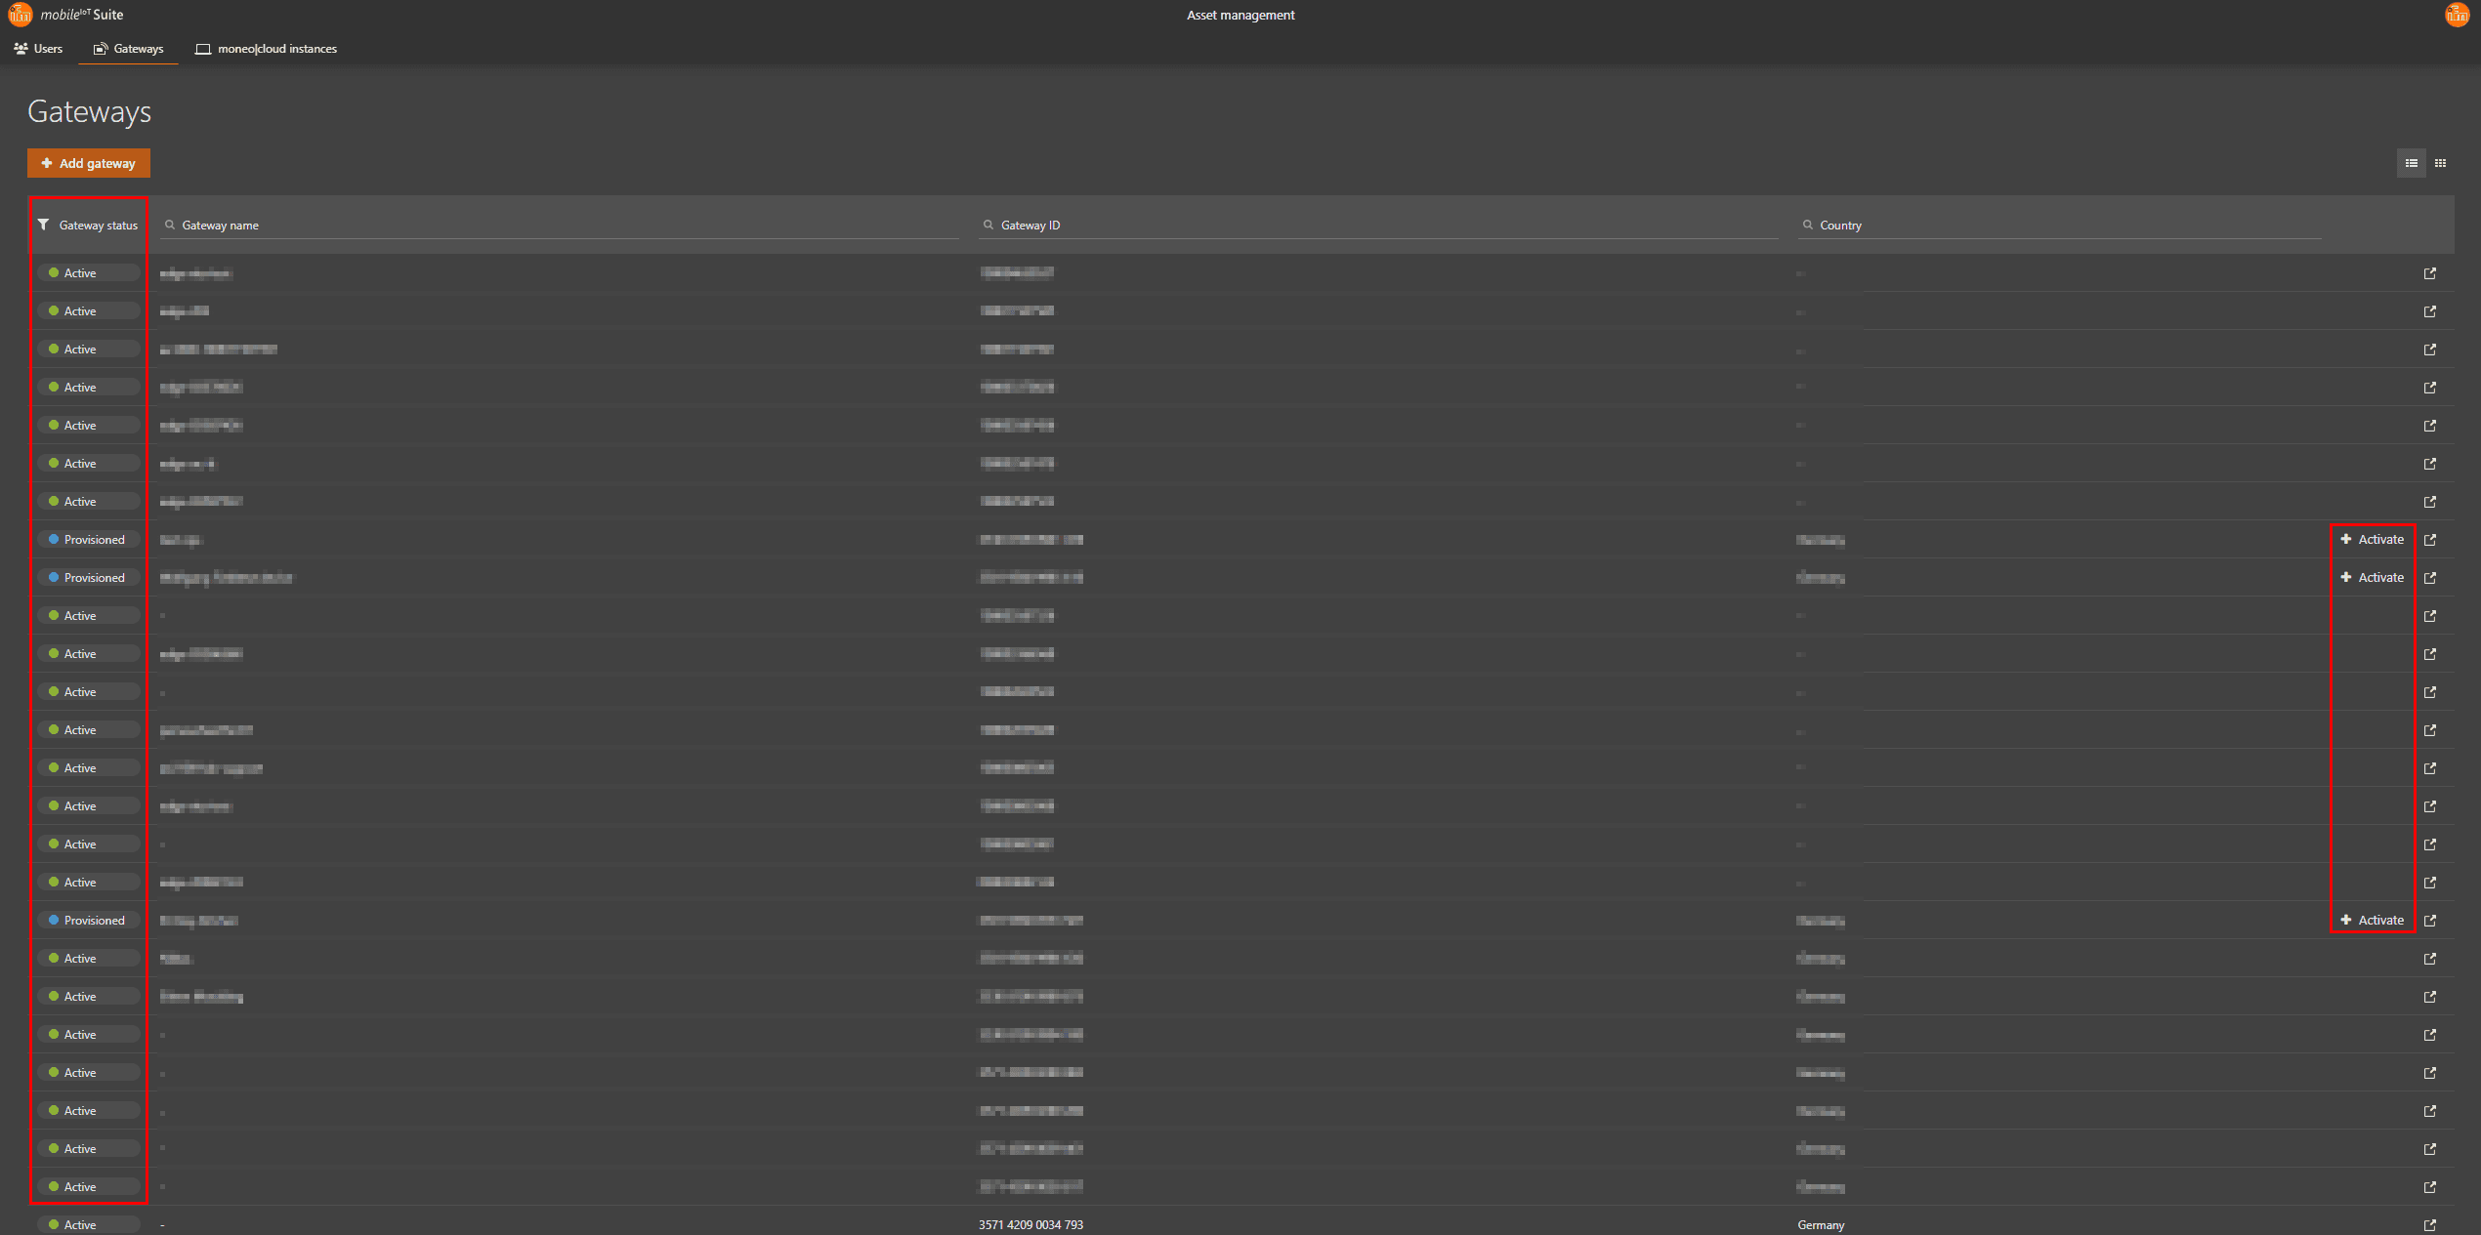Select the Gateways tab
The width and height of the screenshot is (2481, 1235).
(128, 49)
